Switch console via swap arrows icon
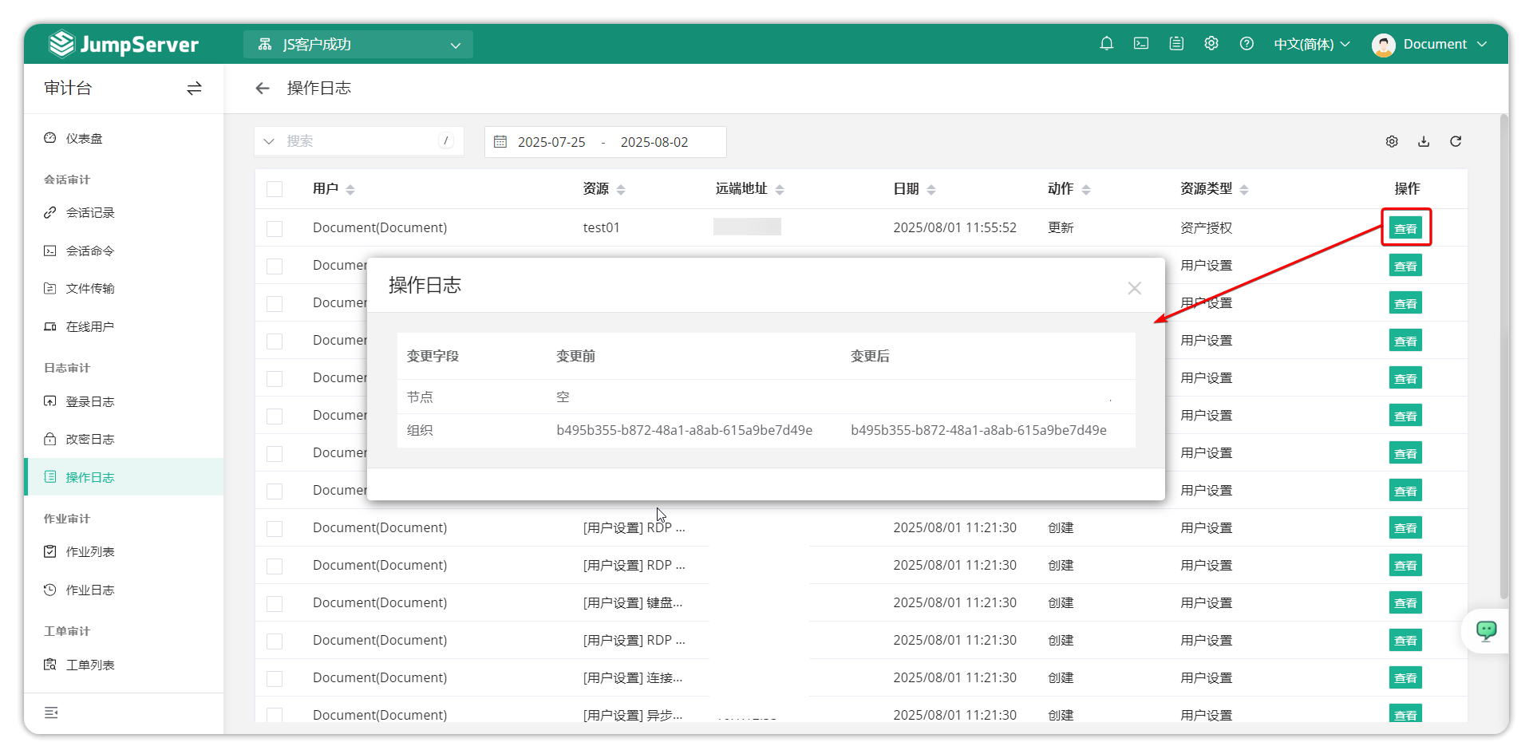Image resolution: width=1533 pixels, height=750 pixels. click(194, 89)
